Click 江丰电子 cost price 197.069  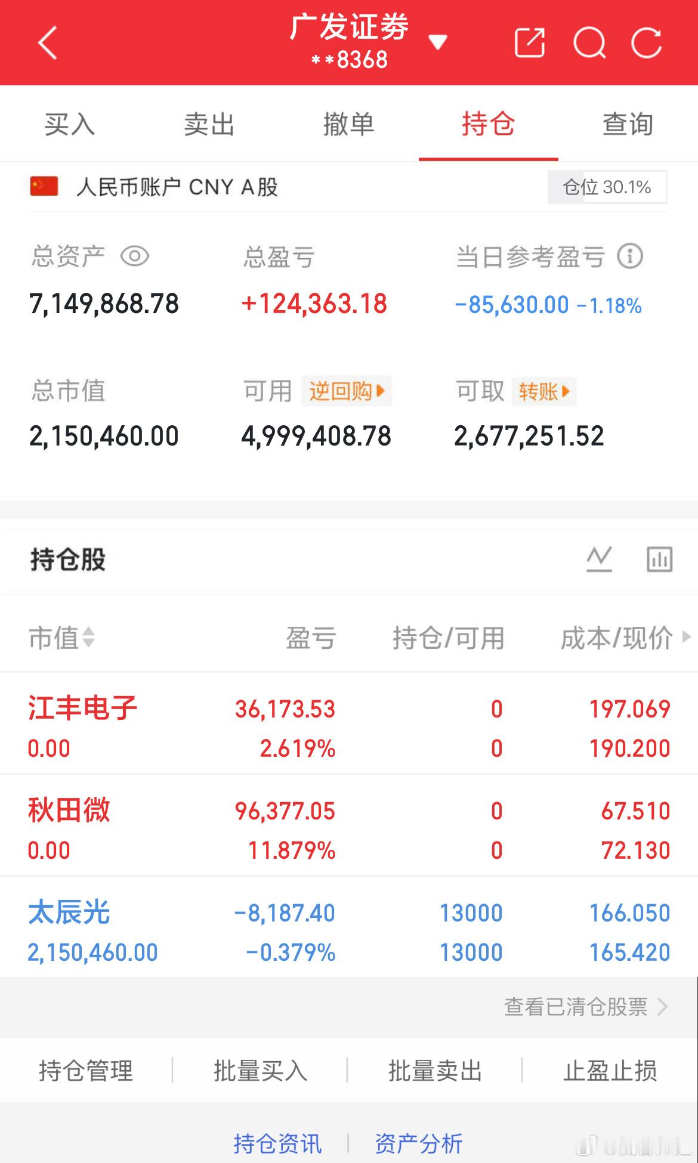630,709
